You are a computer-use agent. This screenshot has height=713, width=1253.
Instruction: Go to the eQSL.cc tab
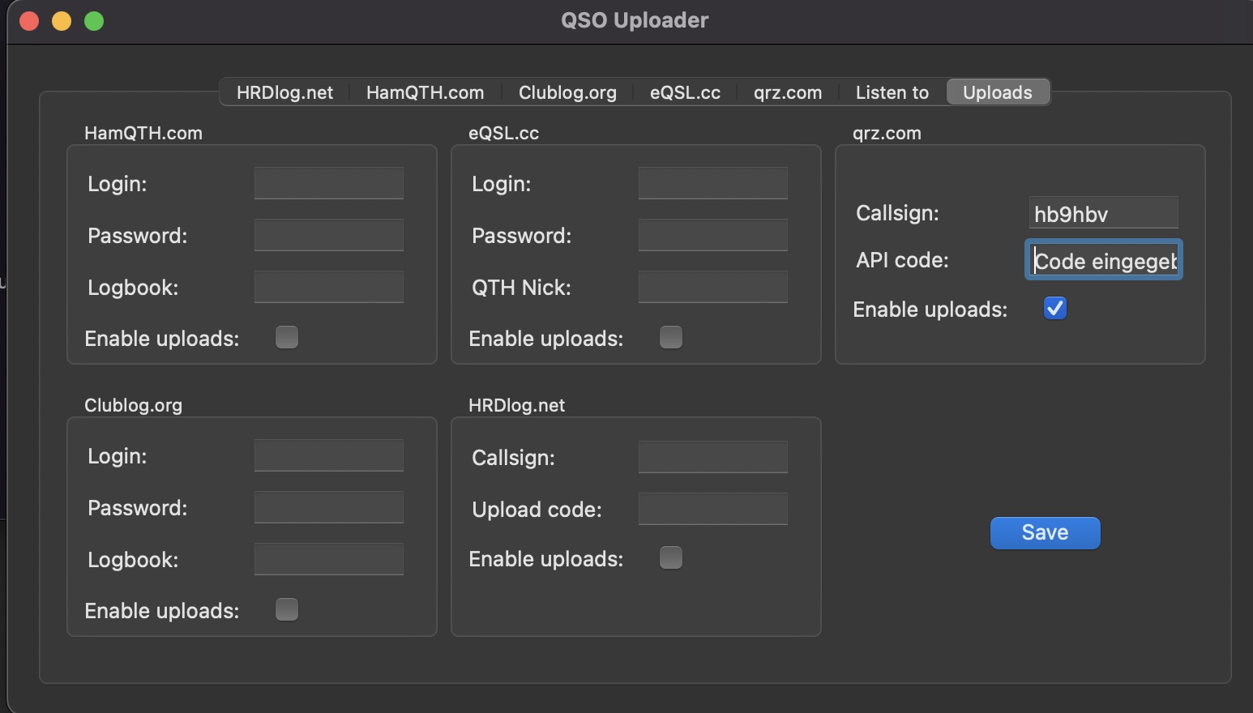pos(685,92)
